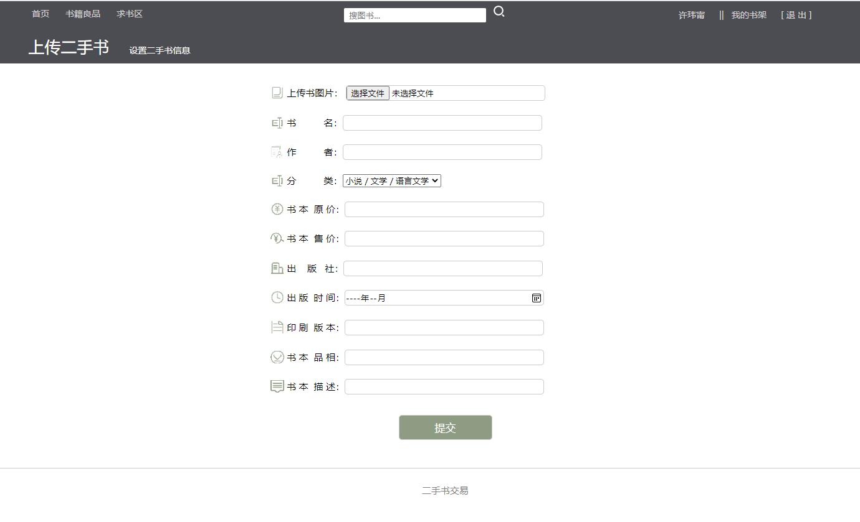Click the book icon beside 书名 field
Viewport: 860px width, 522px height.
click(x=277, y=122)
